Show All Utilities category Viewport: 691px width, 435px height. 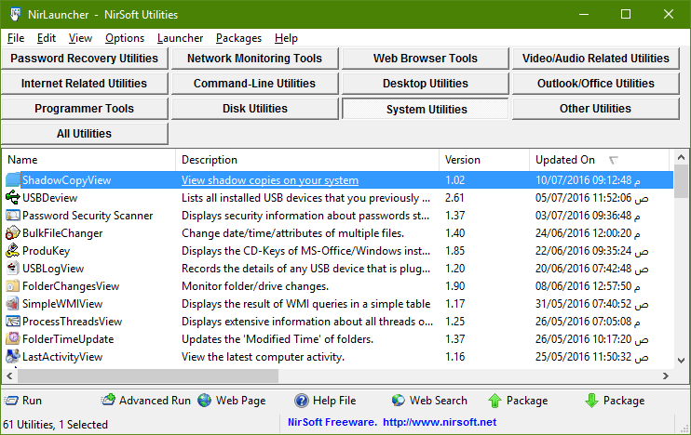(x=85, y=134)
